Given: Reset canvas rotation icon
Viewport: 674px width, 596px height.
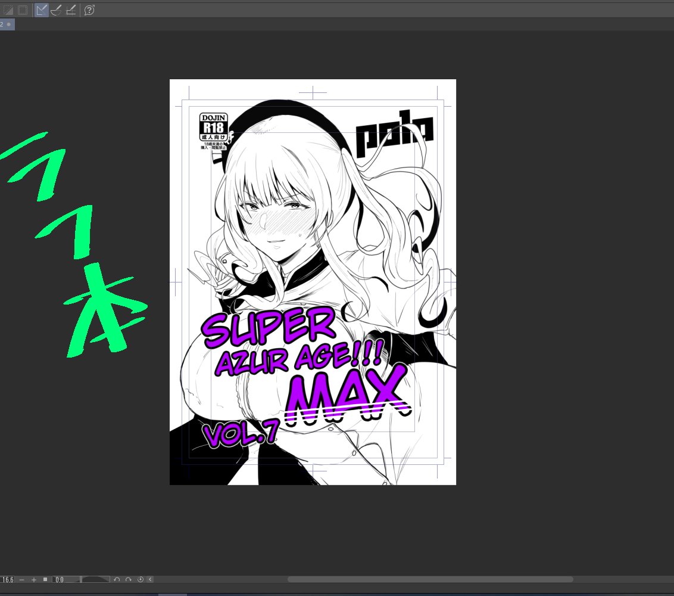Looking at the screenshot, I should [x=140, y=580].
